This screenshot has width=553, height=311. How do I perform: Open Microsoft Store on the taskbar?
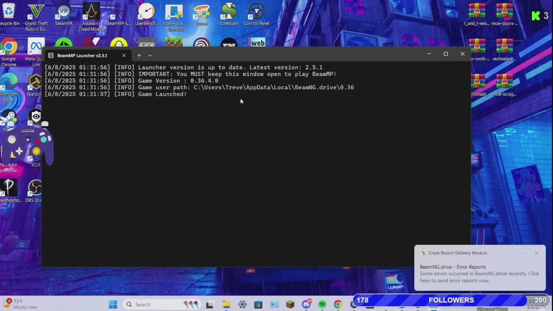(x=258, y=305)
